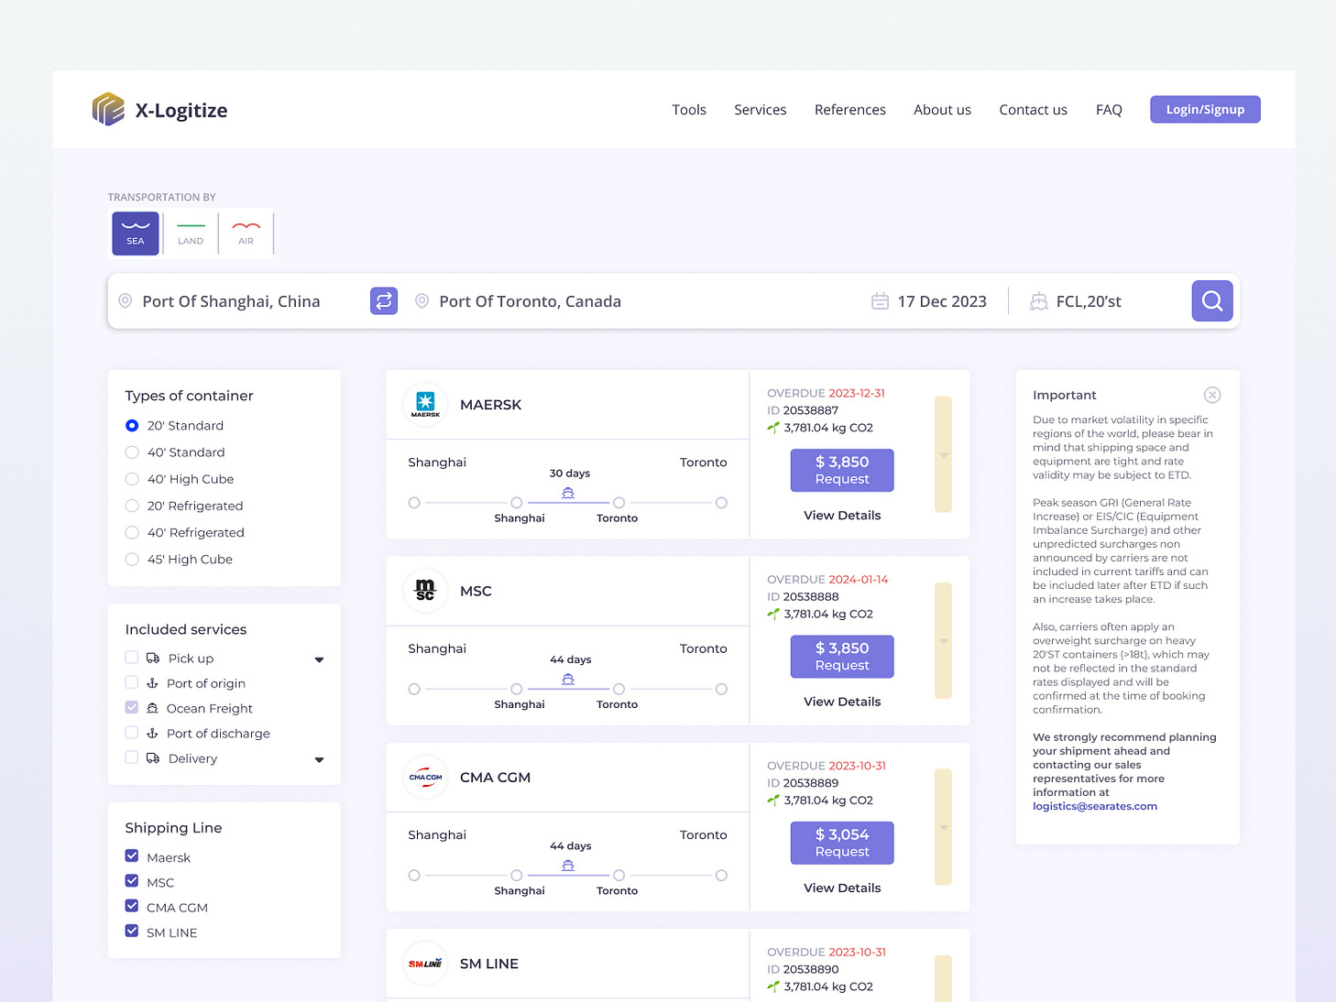Expand Maersk offer yellow side arrow

click(943, 454)
